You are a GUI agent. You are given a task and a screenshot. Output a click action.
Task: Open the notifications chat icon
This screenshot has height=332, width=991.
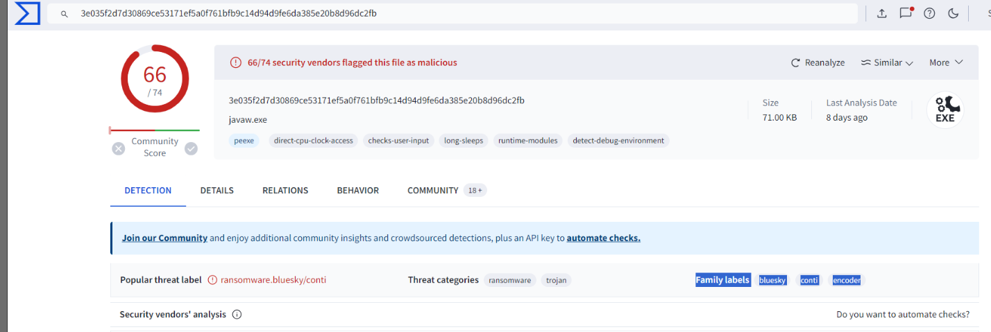pos(906,13)
